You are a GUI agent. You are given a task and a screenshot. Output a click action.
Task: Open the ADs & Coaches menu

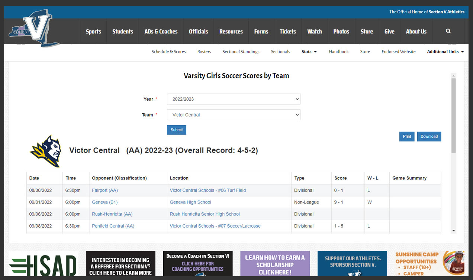coord(161,32)
